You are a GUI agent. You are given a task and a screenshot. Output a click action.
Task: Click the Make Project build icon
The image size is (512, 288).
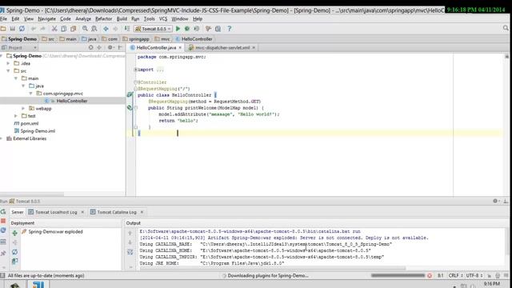pos(126,29)
